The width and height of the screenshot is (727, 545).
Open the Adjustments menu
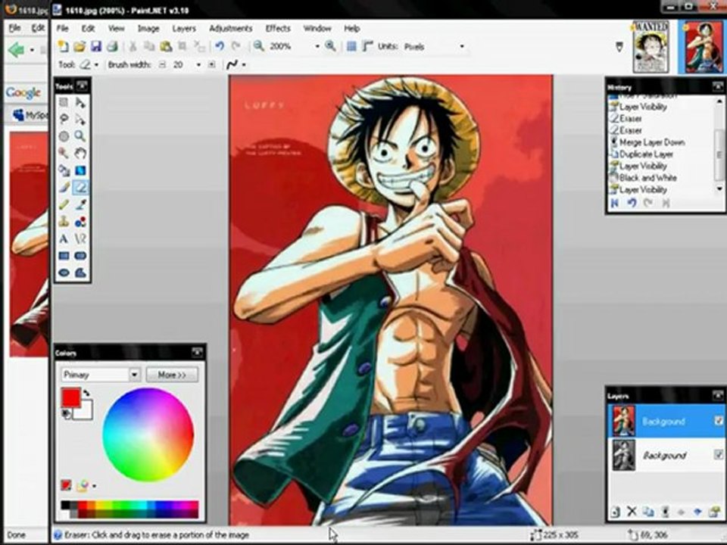[x=230, y=28]
